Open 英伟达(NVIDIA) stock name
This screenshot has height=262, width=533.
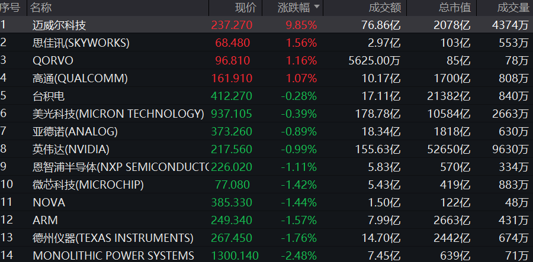coord(70,149)
